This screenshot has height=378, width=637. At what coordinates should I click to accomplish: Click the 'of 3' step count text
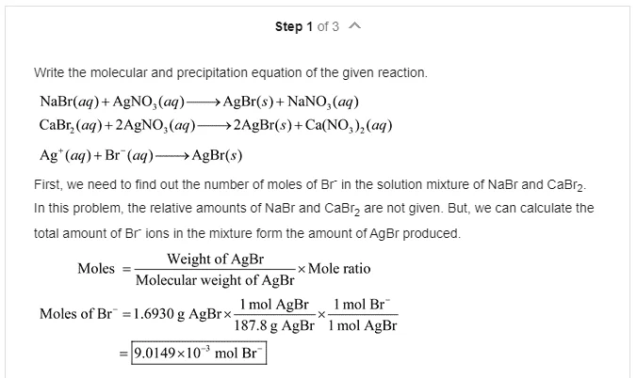click(328, 26)
